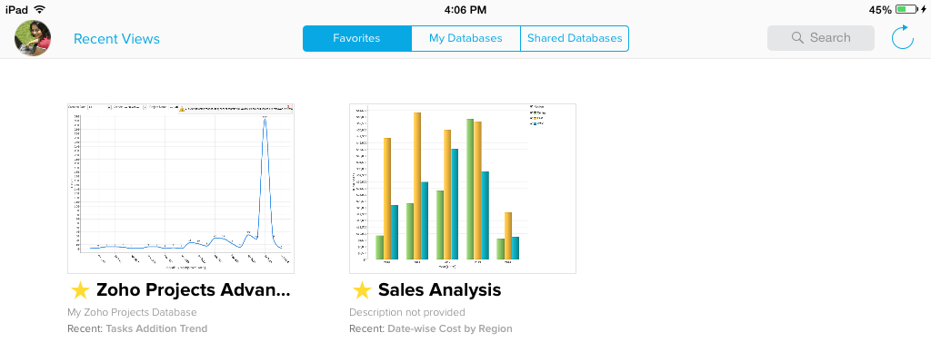Click the Search input field
The height and width of the screenshot is (352, 931).
click(821, 38)
